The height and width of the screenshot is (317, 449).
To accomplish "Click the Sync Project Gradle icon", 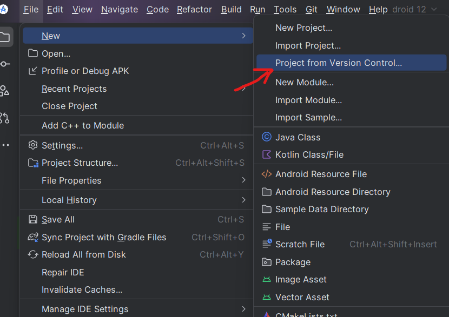I will click(x=33, y=237).
